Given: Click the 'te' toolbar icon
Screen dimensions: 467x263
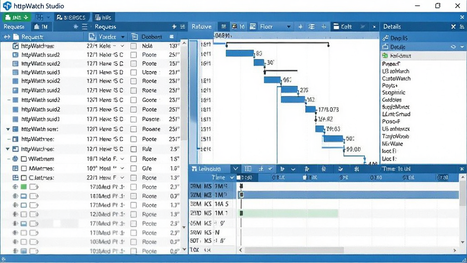Looking at the screenshot, I should tap(238, 26).
